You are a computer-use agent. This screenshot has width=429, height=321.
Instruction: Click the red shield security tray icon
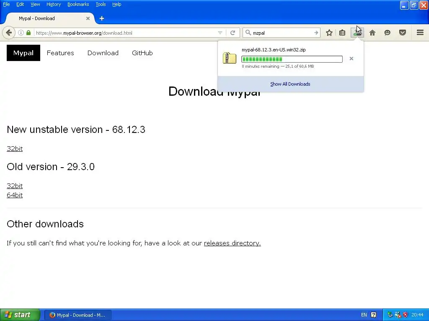[x=405, y=315]
